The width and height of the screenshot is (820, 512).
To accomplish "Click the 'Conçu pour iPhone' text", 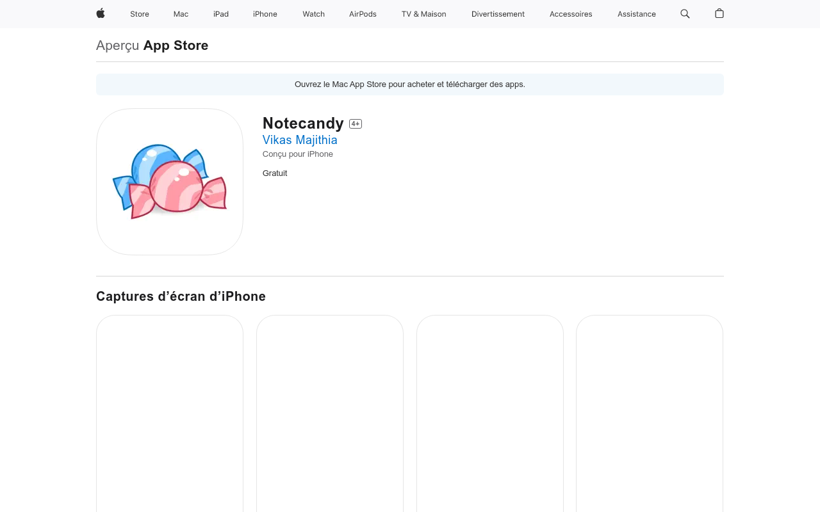I will tap(298, 154).
